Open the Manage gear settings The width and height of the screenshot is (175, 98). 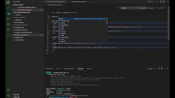click(8, 96)
